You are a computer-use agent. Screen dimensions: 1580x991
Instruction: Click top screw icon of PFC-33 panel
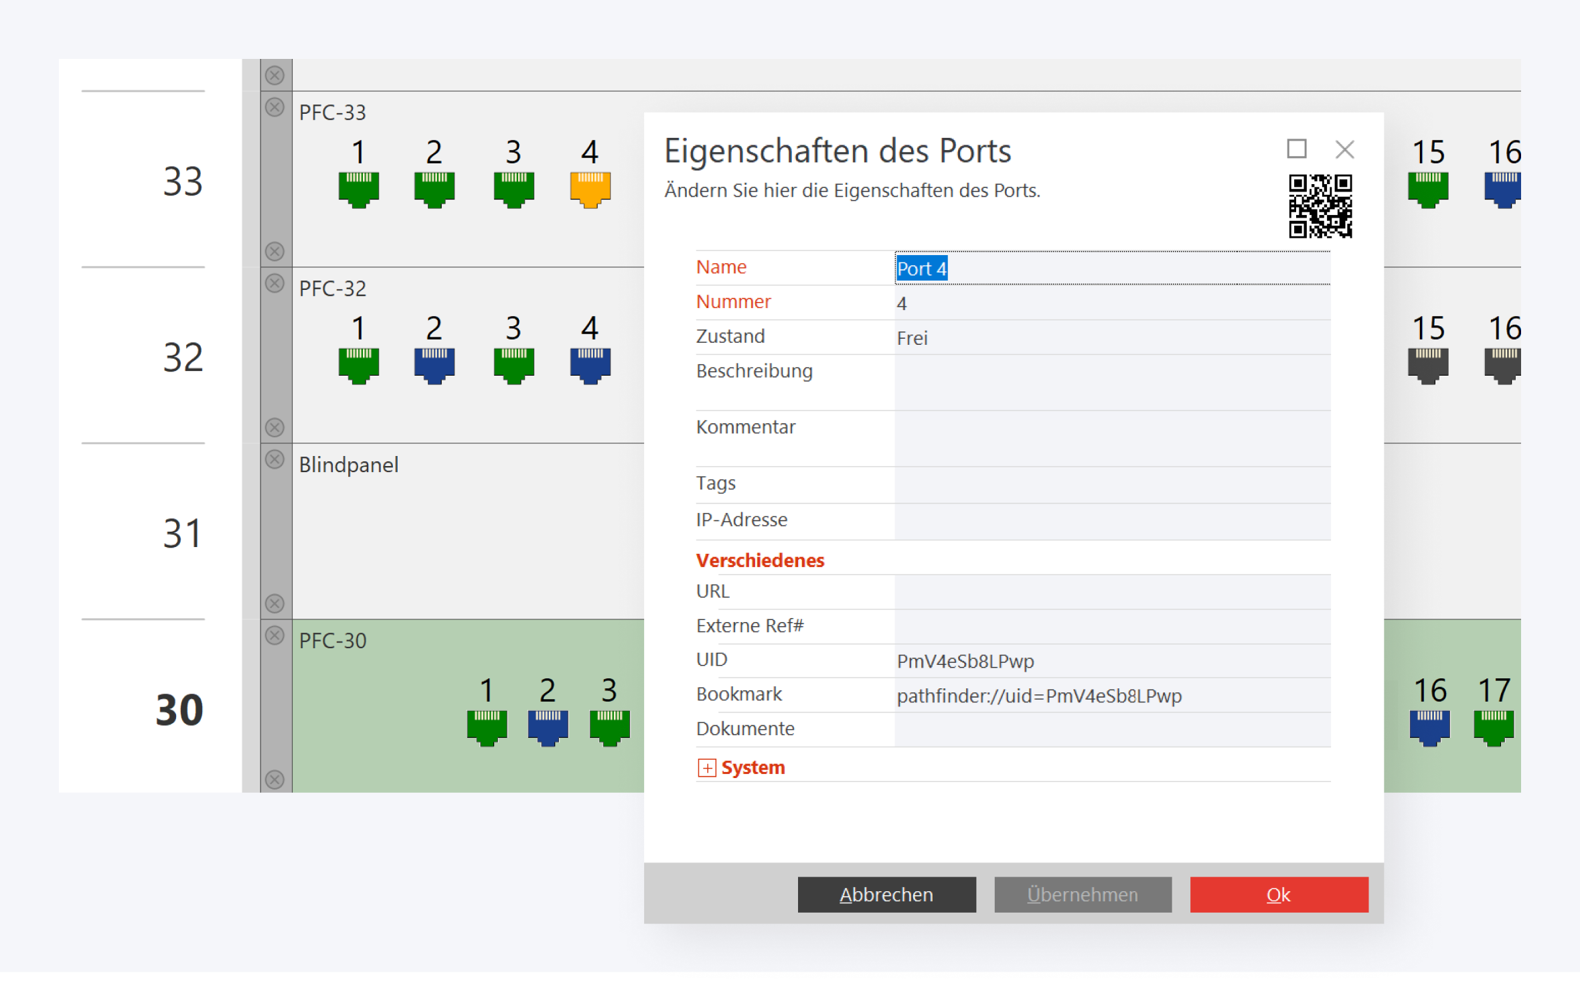point(274,108)
